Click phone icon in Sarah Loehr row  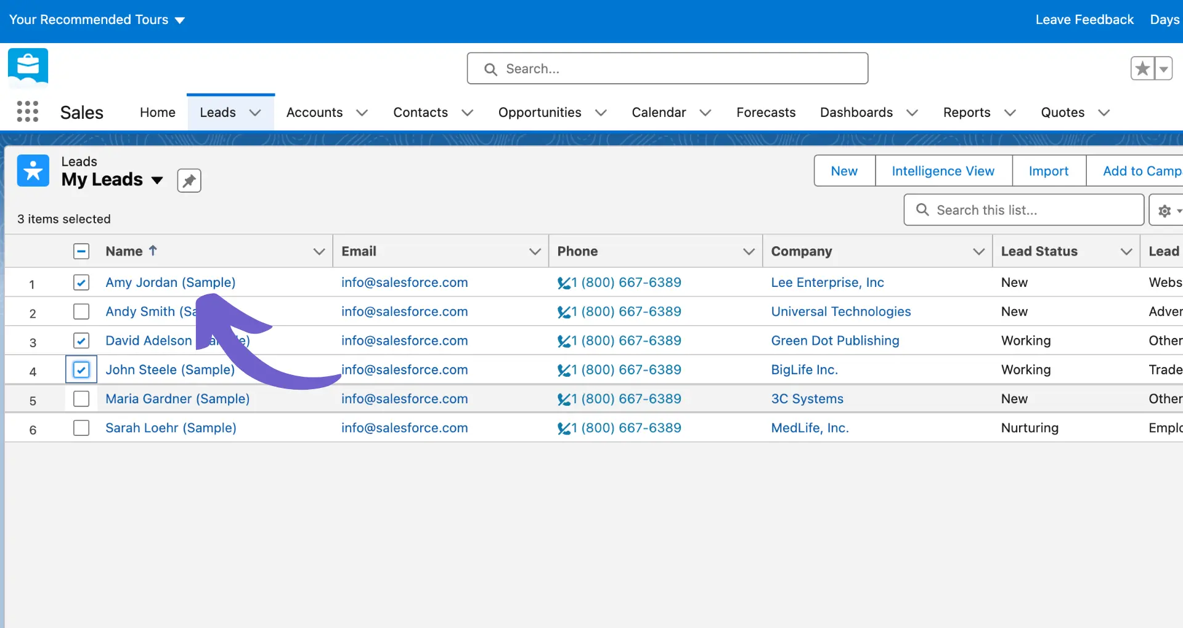coord(564,429)
